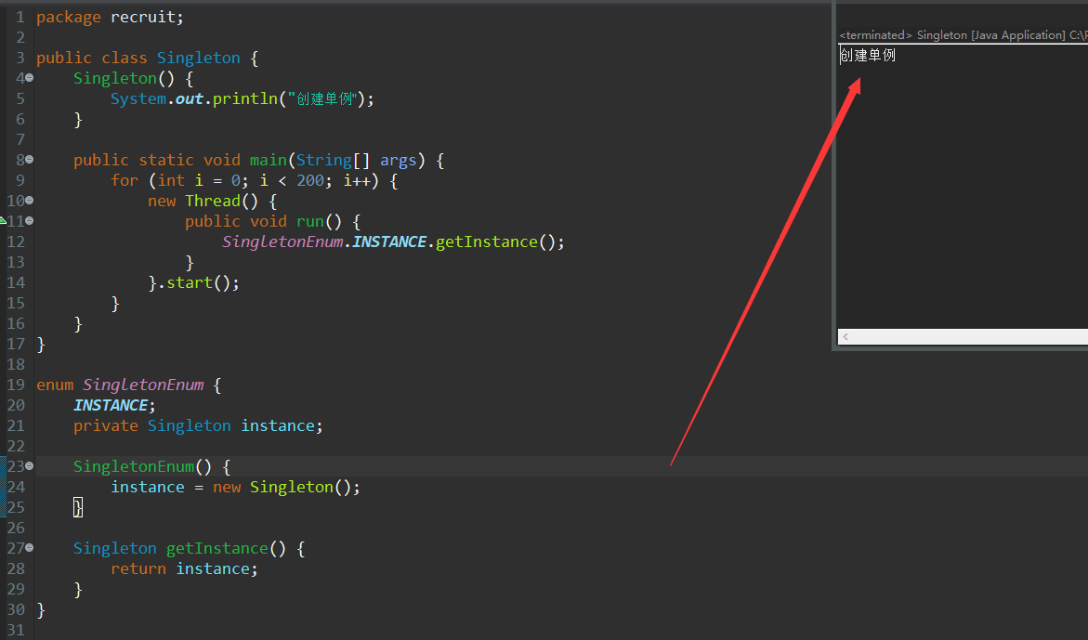Image resolution: width=1088 pixels, height=640 pixels.
Task: Click the override marker beside line 11
Action: pyautogui.click(x=3, y=221)
